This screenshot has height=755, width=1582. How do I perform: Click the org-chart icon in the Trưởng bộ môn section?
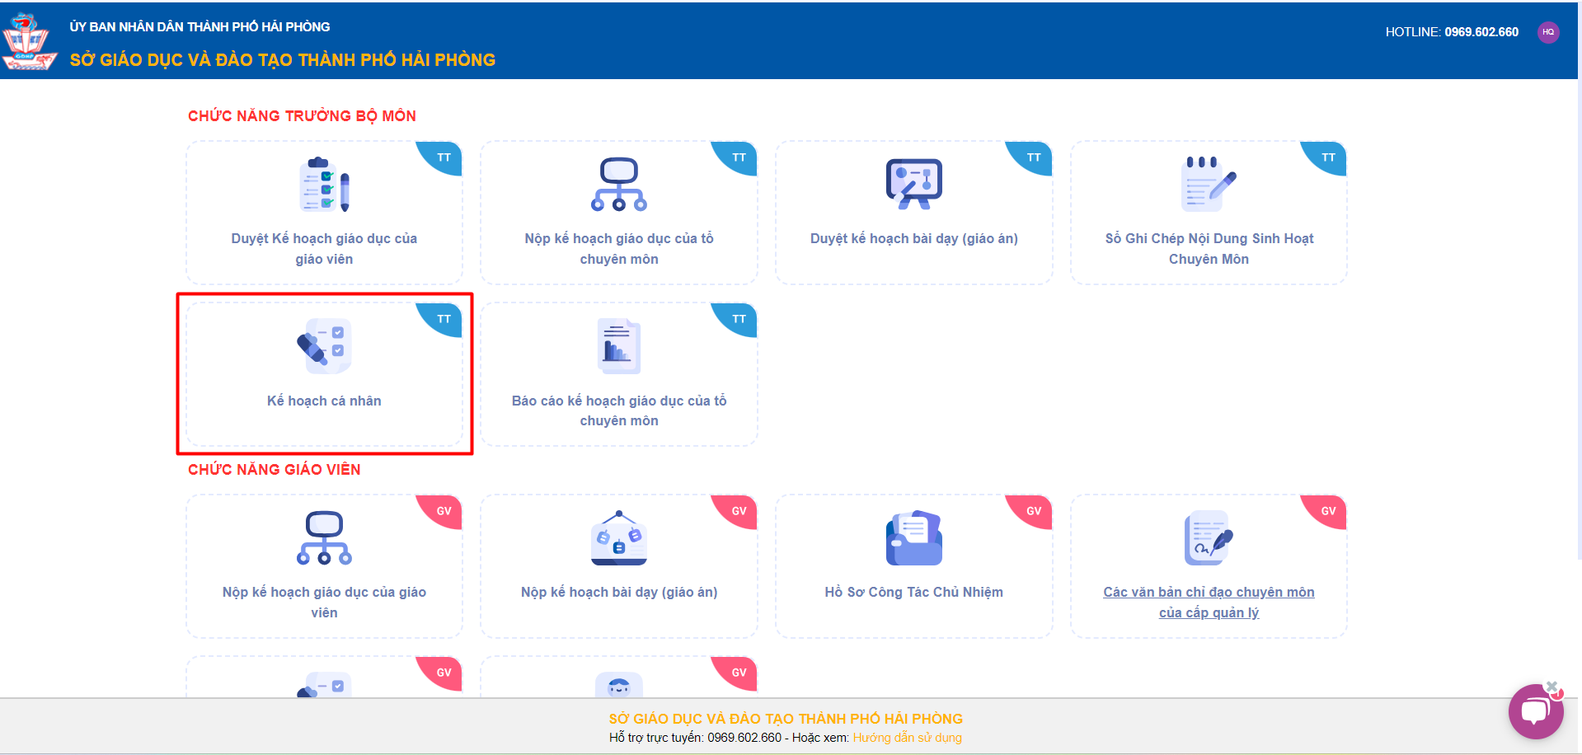(x=619, y=184)
